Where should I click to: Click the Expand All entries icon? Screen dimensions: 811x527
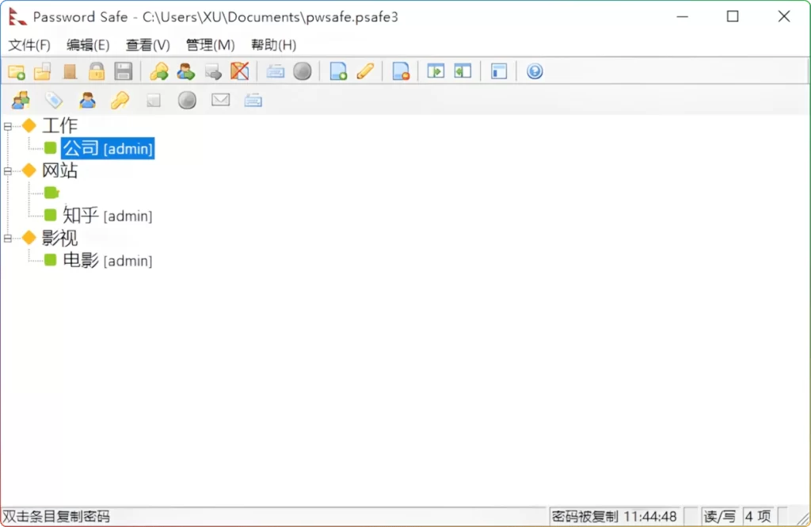click(x=436, y=71)
